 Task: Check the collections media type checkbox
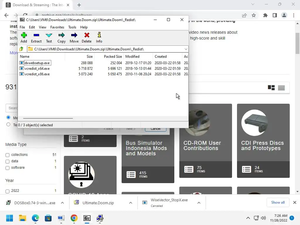coord(7,155)
